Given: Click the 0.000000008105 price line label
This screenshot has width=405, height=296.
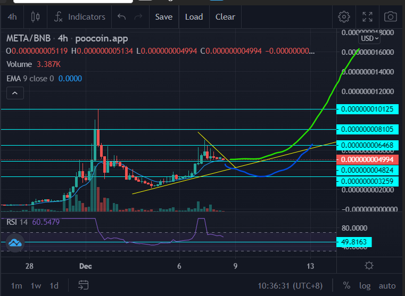Looking at the screenshot, I should tap(367, 129).
